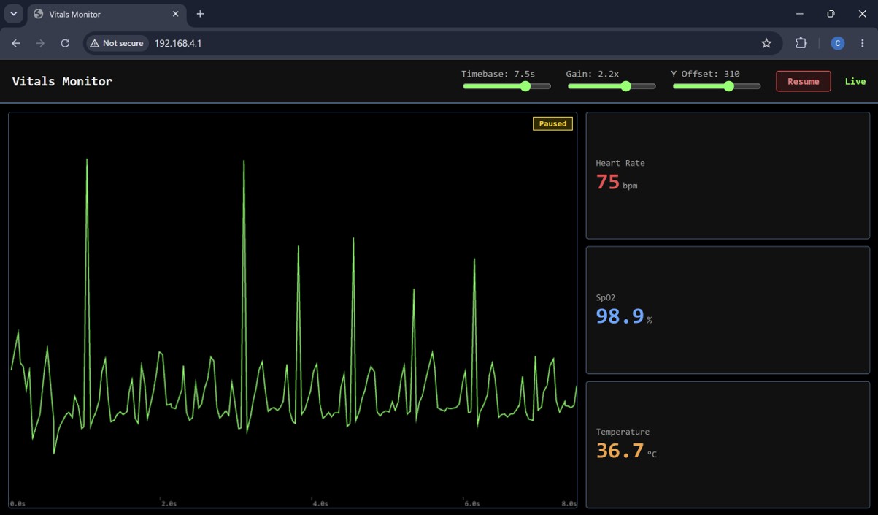Click the Paused badge on the waveform

coord(552,123)
